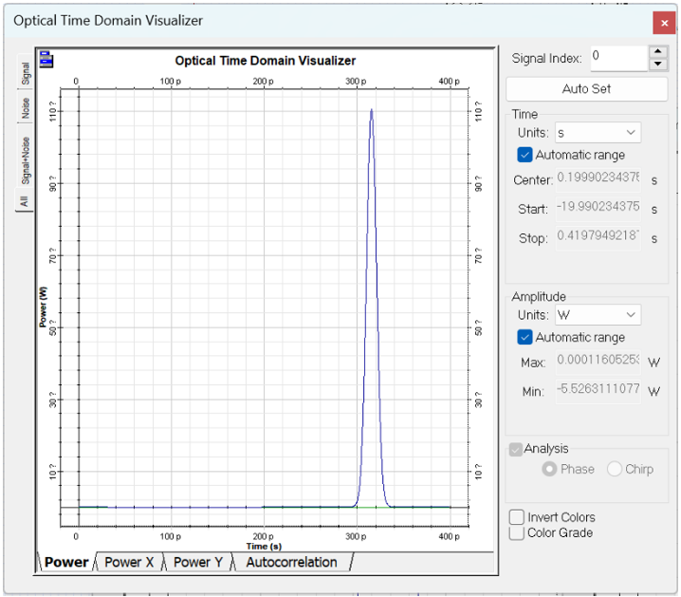Open the Autocorrelation tab
The width and height of the screenshot is (681, 597).
[291, 562]
